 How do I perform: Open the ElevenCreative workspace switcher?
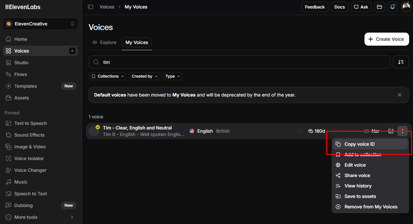click(40, 24)
